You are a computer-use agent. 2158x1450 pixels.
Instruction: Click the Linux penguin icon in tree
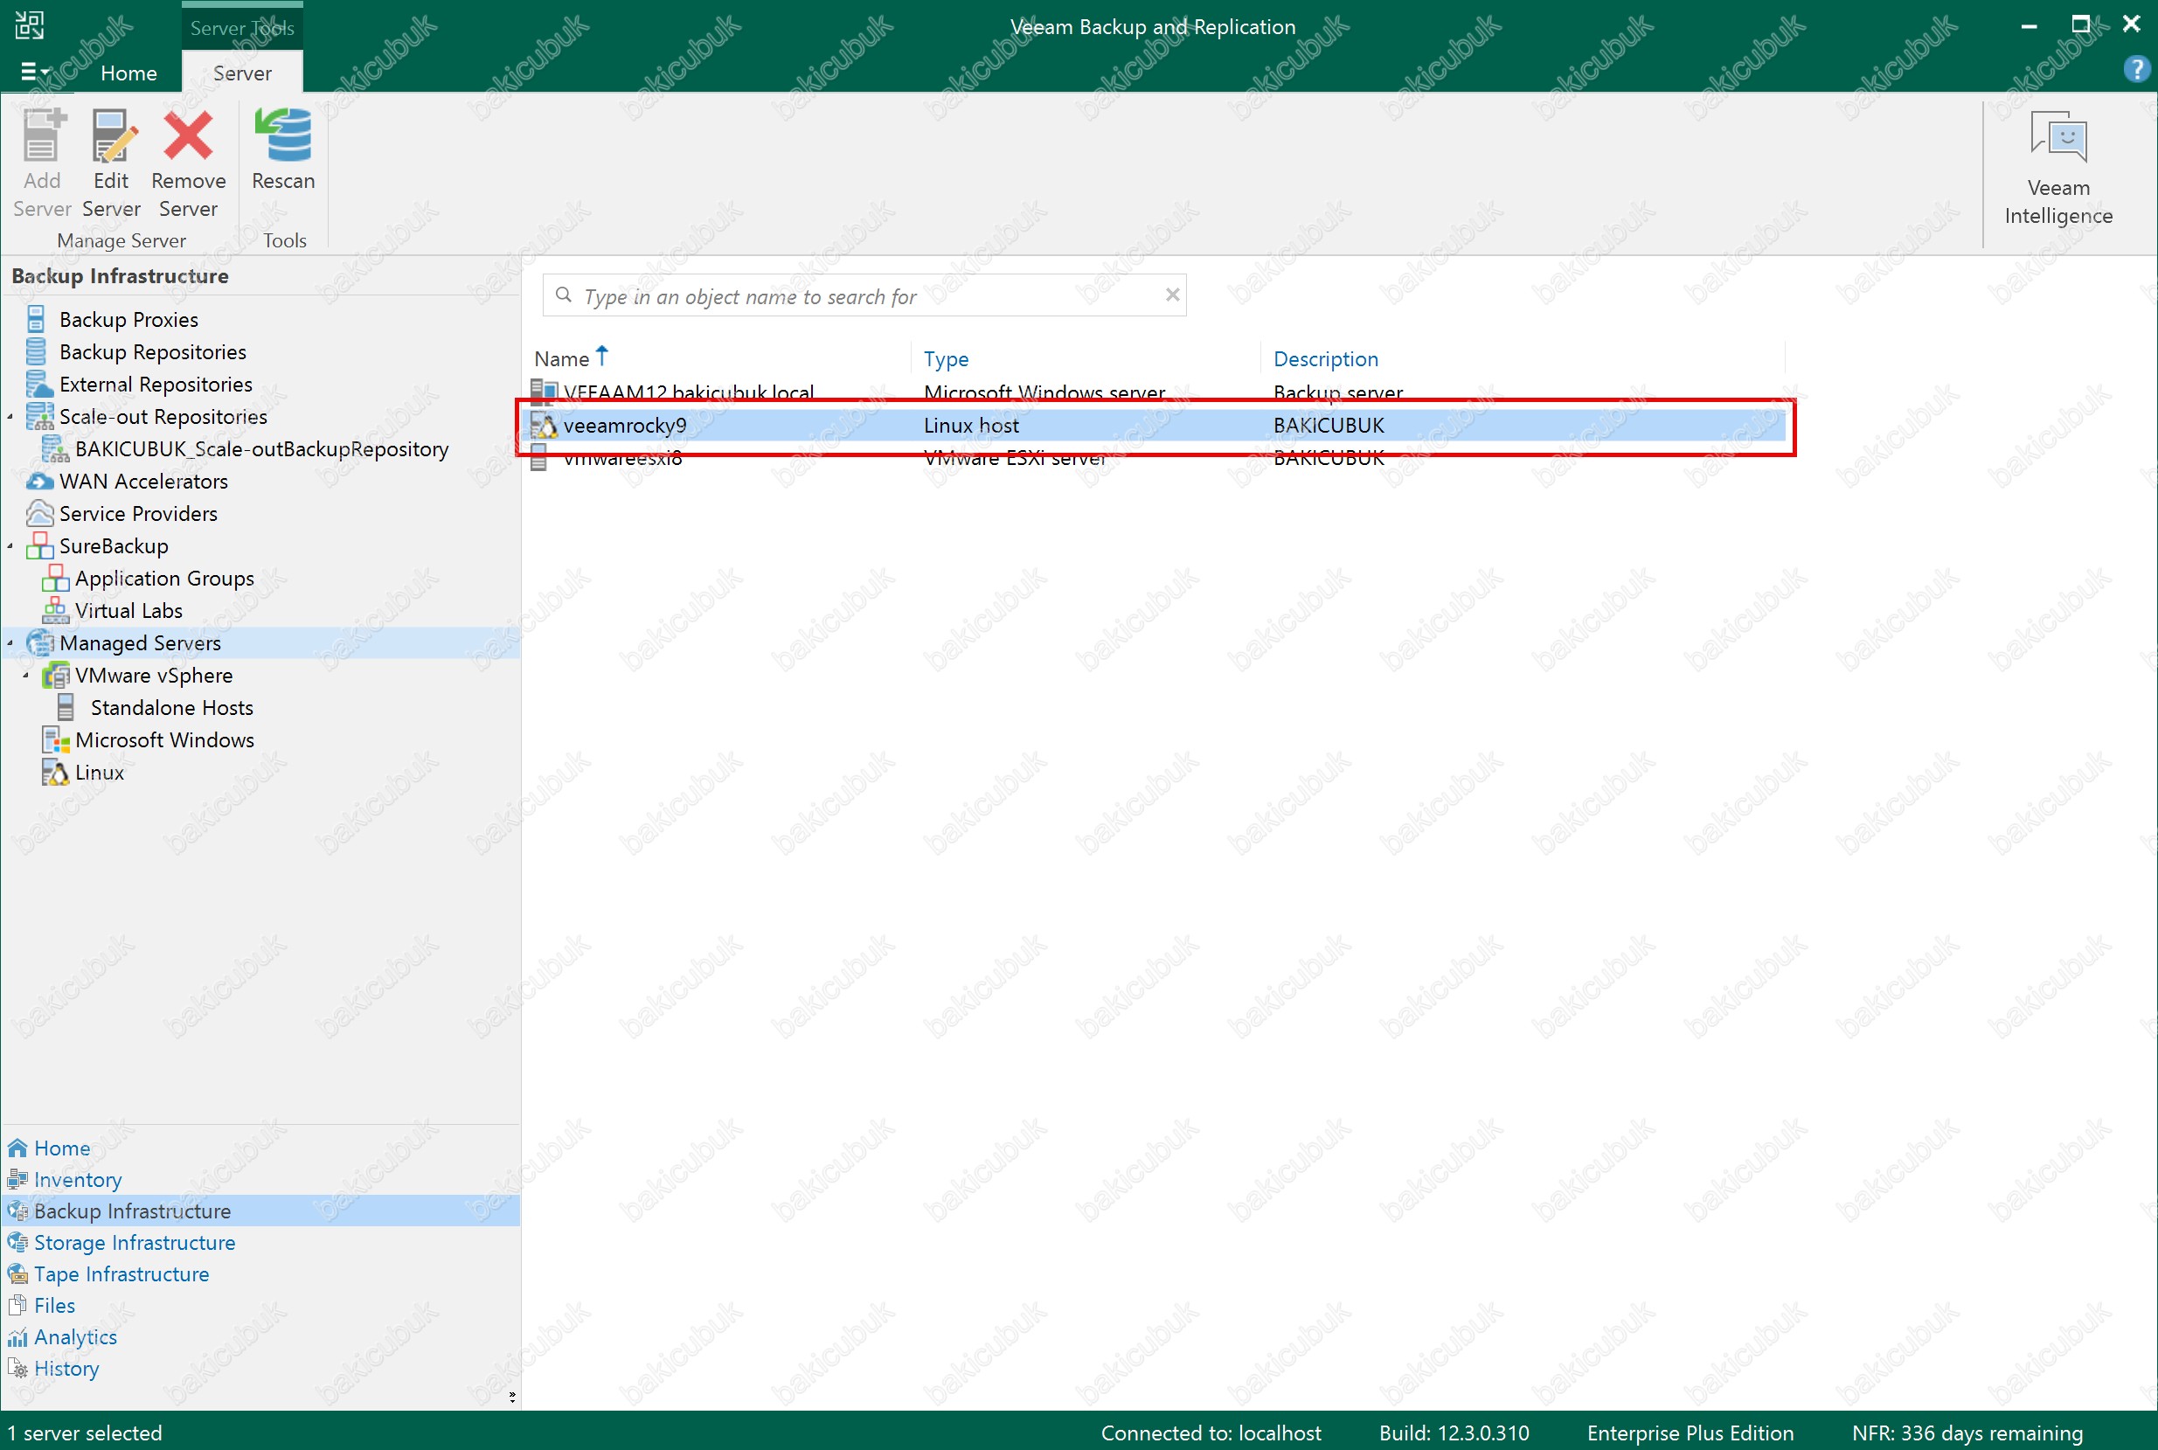pos(55,772)
